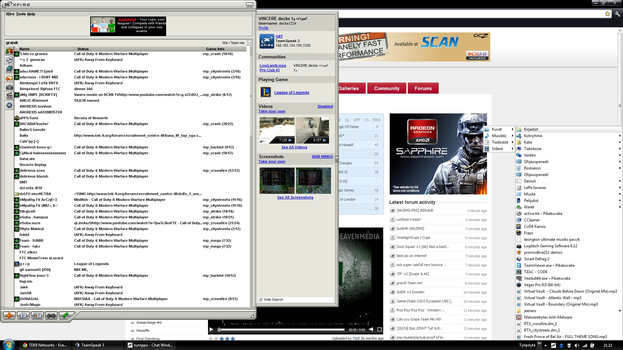The image size is (623, 350).
Task: Open the Profile link for decks1234
Action: click(263, 28)
